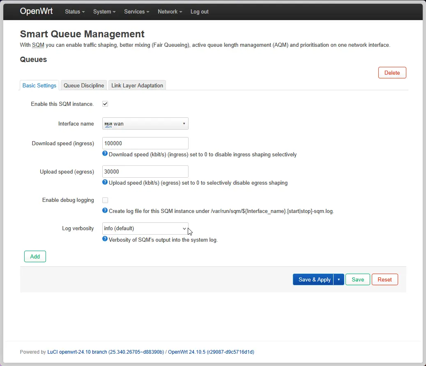Image resolution: width=426 pixels, height=366 pixels.
Task: Open the Interface name dropdown
Action: 145,124
